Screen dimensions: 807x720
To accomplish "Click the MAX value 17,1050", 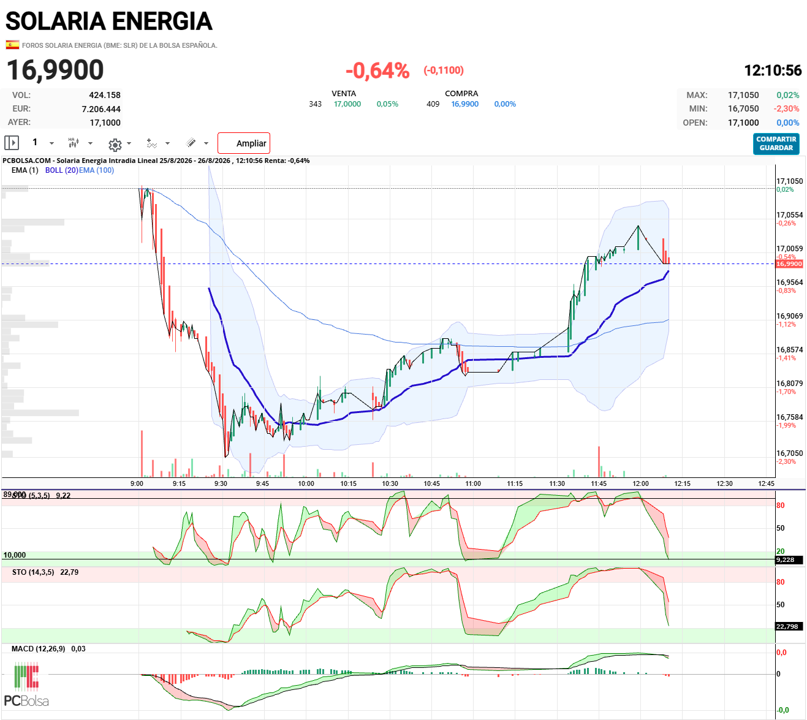I will [743, 95].
